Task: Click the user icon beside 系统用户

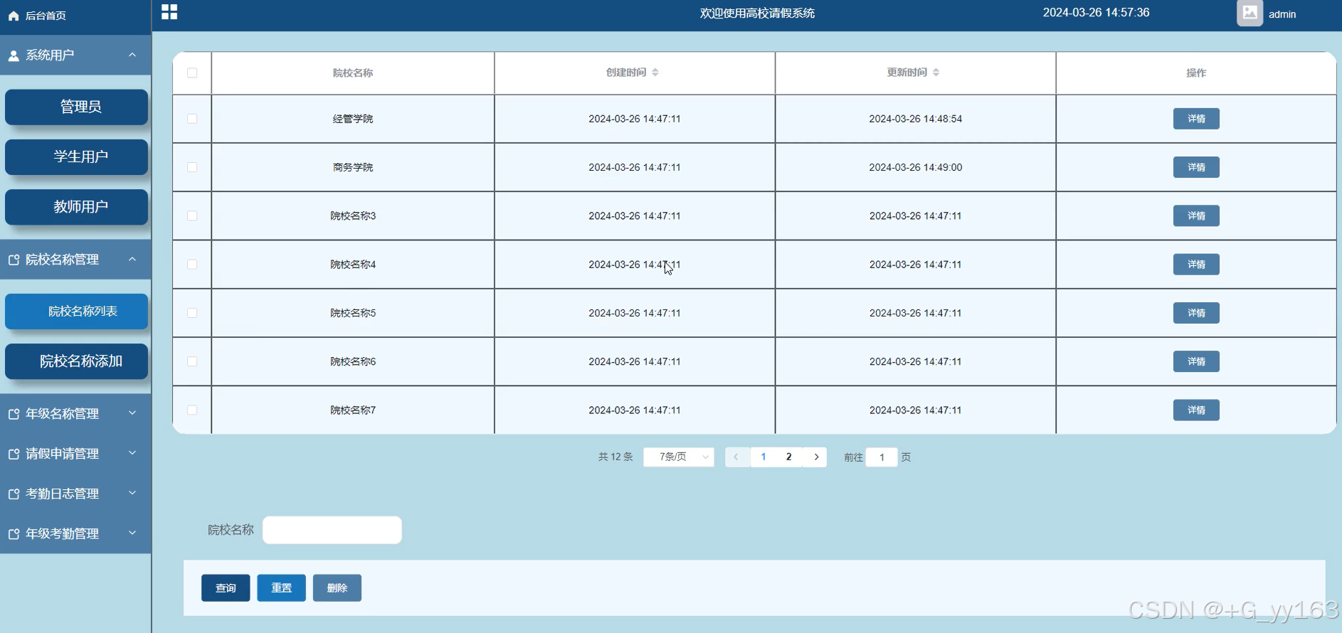Action: 14,55
